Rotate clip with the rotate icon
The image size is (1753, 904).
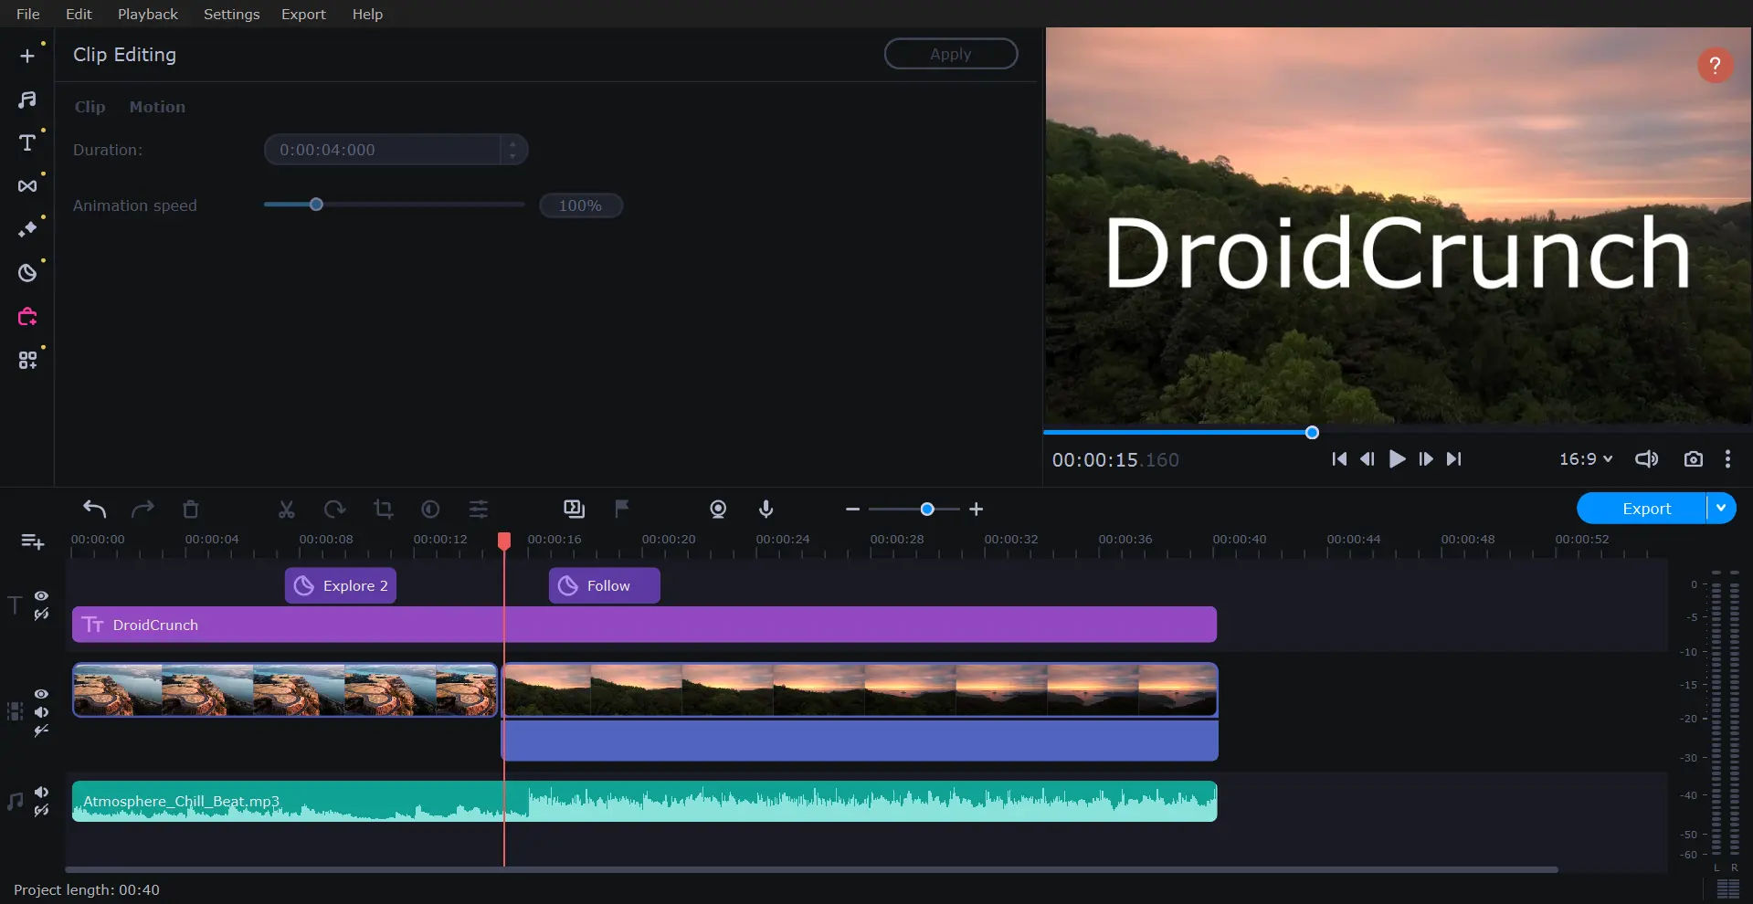coord(334,509)
